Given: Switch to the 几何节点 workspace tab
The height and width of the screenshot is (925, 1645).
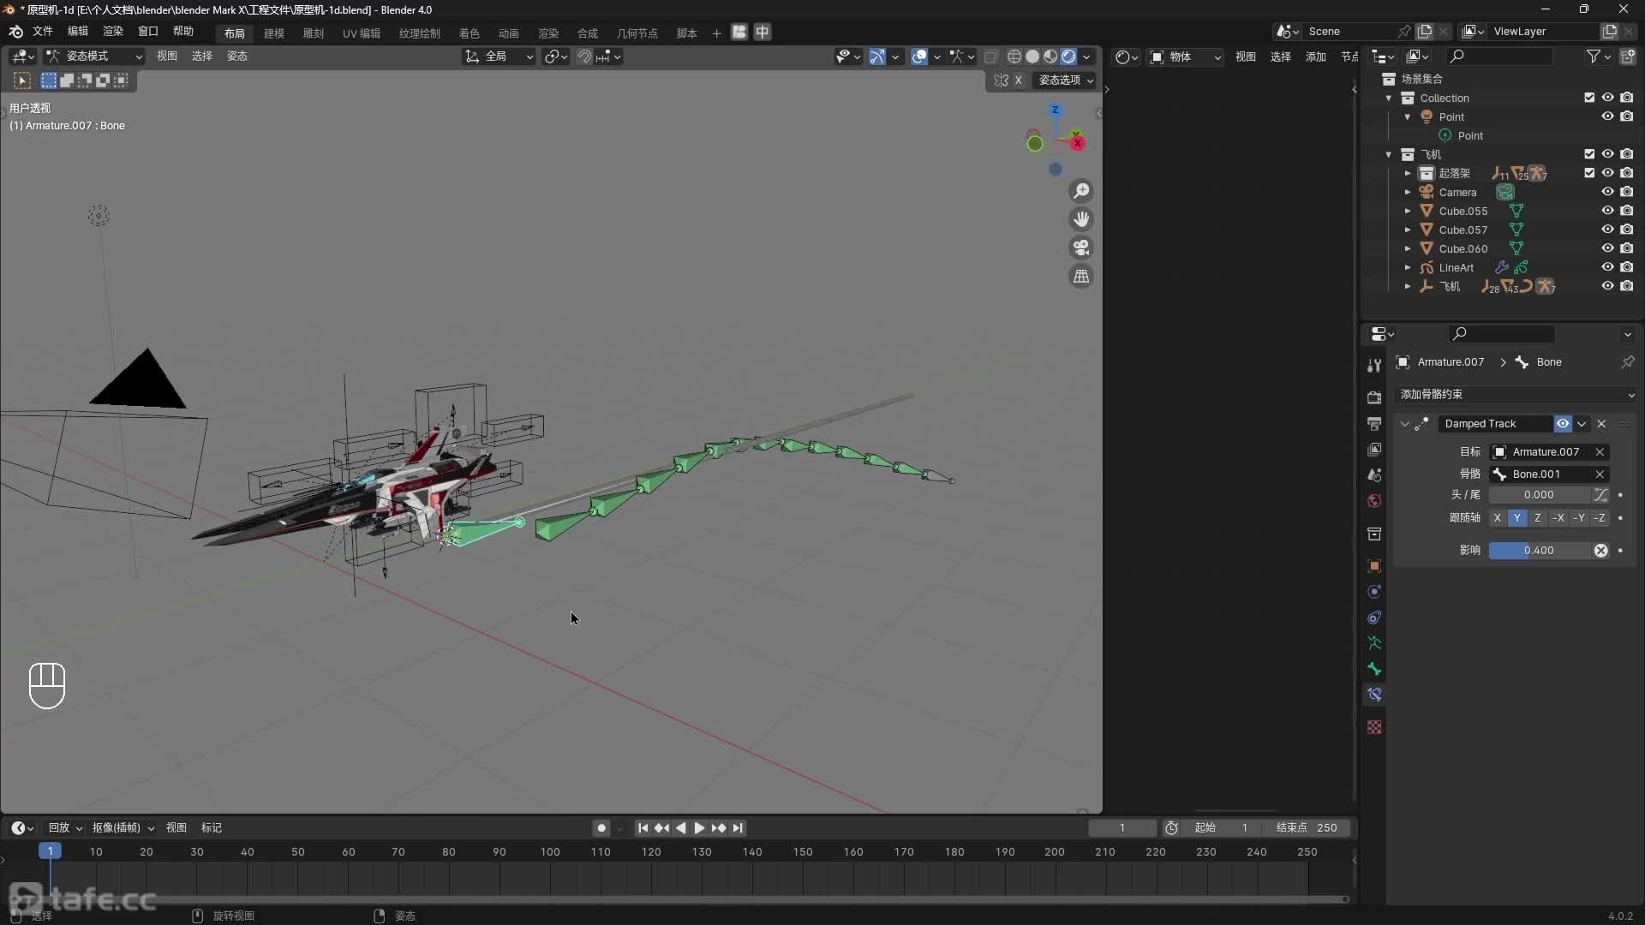Looking at the screenshot, I should click(x=637, y=33).
